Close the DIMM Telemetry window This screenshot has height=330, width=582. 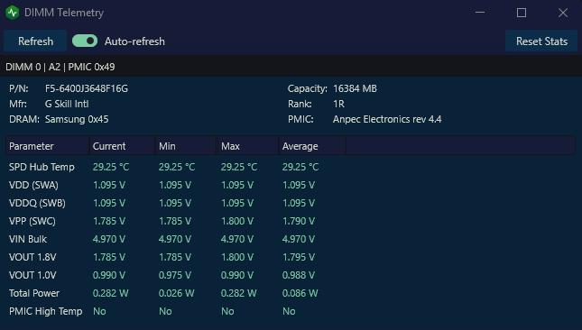[563, 13]
